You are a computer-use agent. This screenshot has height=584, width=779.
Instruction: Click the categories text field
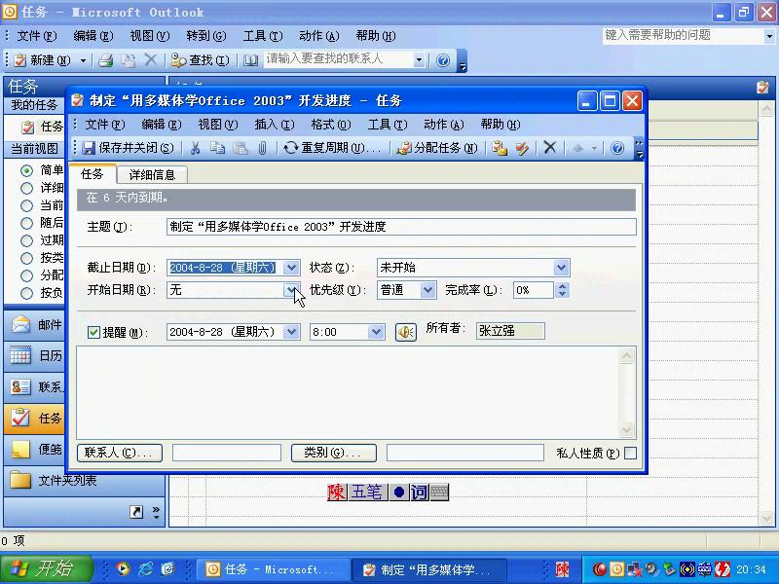click(465, 453)
